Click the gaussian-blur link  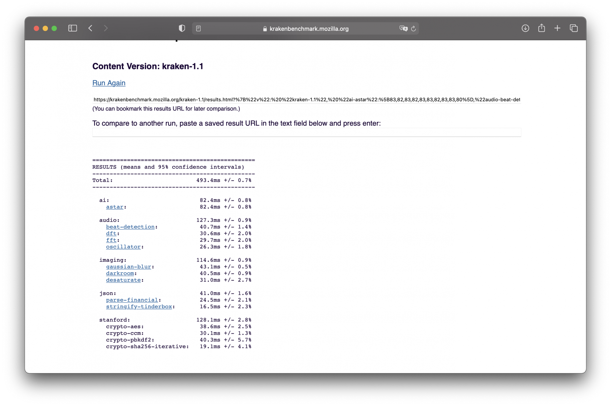(x=129, y=267)
